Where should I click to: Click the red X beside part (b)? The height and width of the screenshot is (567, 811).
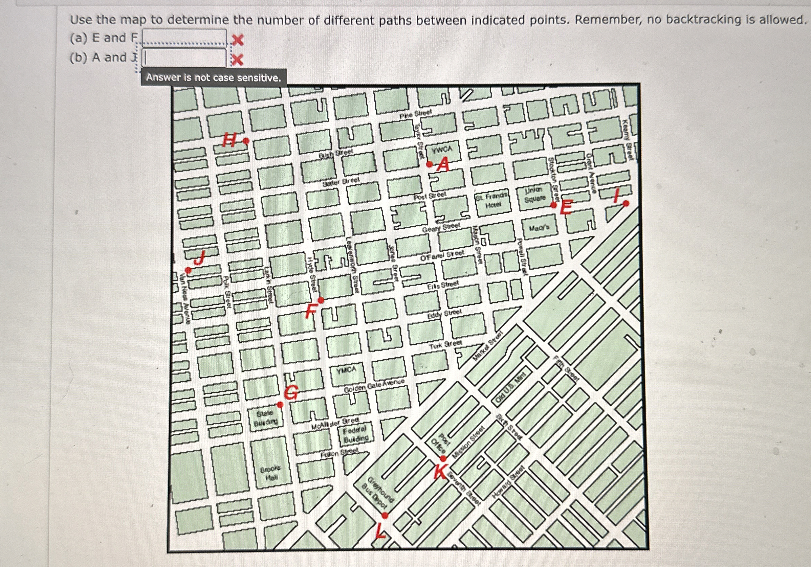(x=237, y=60)
